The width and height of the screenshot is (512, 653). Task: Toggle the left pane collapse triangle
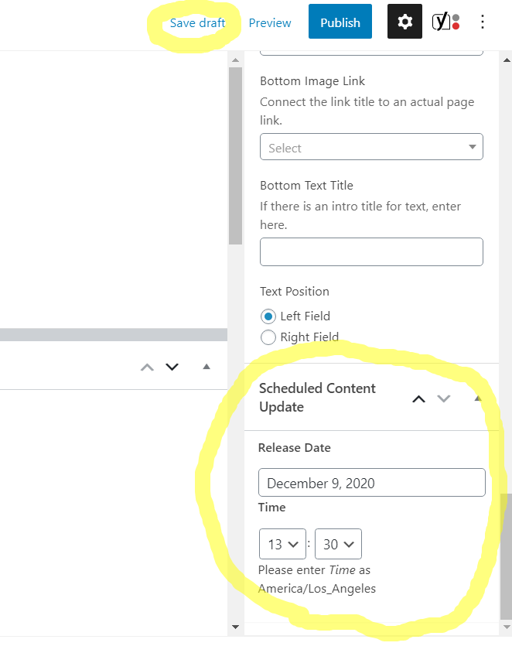tap(206, 367)
